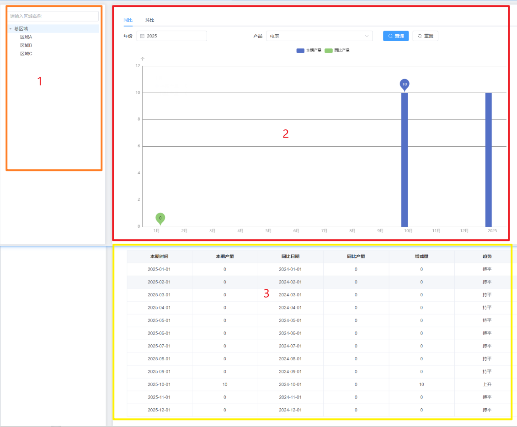Image resolution: width=517 pixels, height=427 pixels.
Task: Click the 2024-03-01 comparison date cell
Action: point(290,295)
